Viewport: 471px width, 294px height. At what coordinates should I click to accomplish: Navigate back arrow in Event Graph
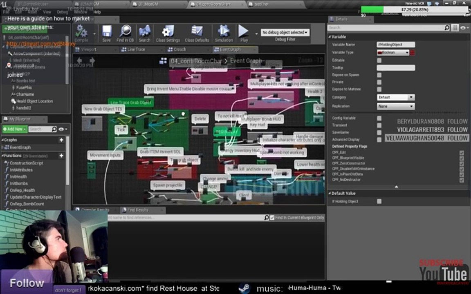click(x=79, y=60)
